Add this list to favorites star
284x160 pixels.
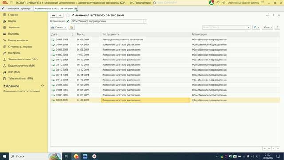[x=67, y=16]
